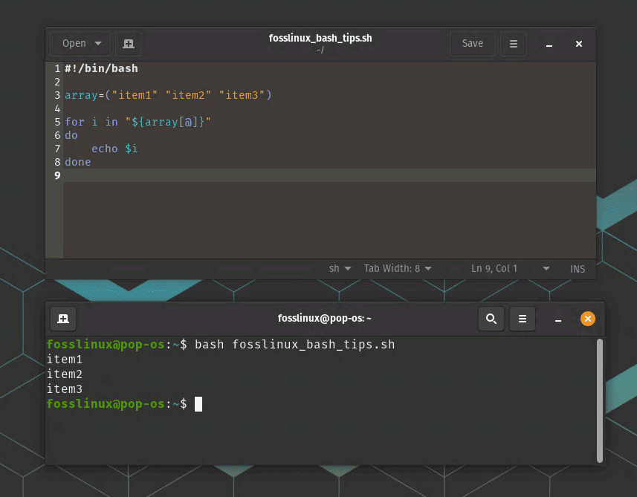Create a new document tab in the editor

click(x=129, y=43)
